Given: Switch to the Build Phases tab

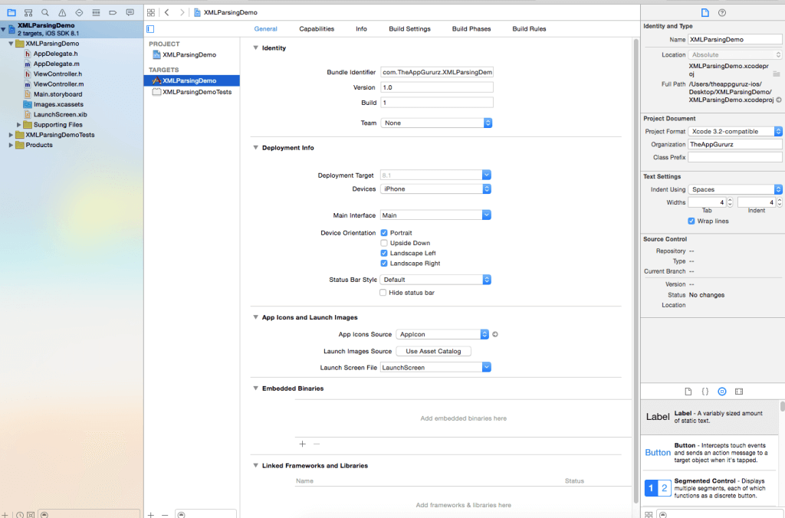Looking at the screenshot, I should [x=471, y=29].
